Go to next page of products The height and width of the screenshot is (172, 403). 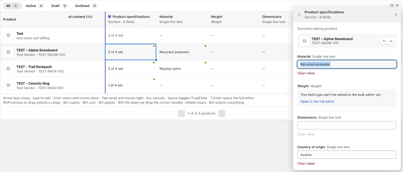(222, 113)
